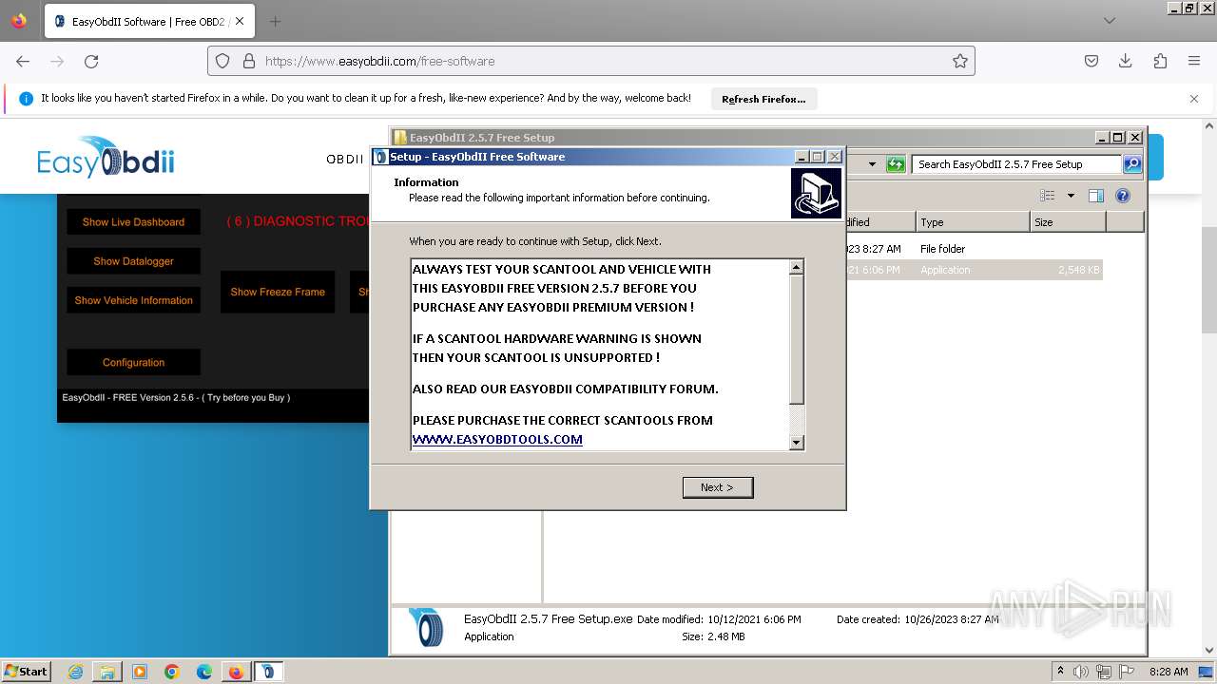Open Google Chrome from the taskbar

click(172, 672)
